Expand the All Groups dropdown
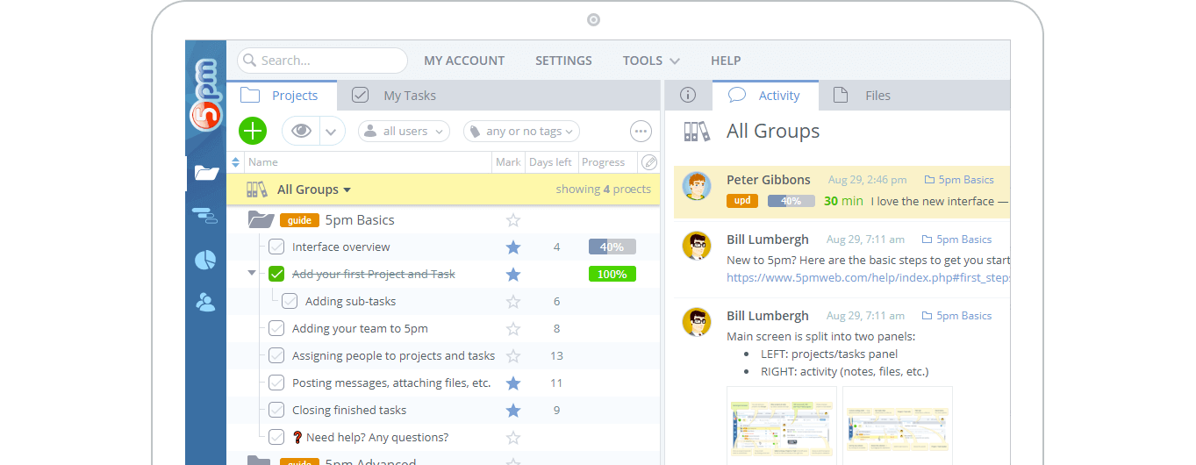The height and width of the screenshot is (465, 1196). 313,190
